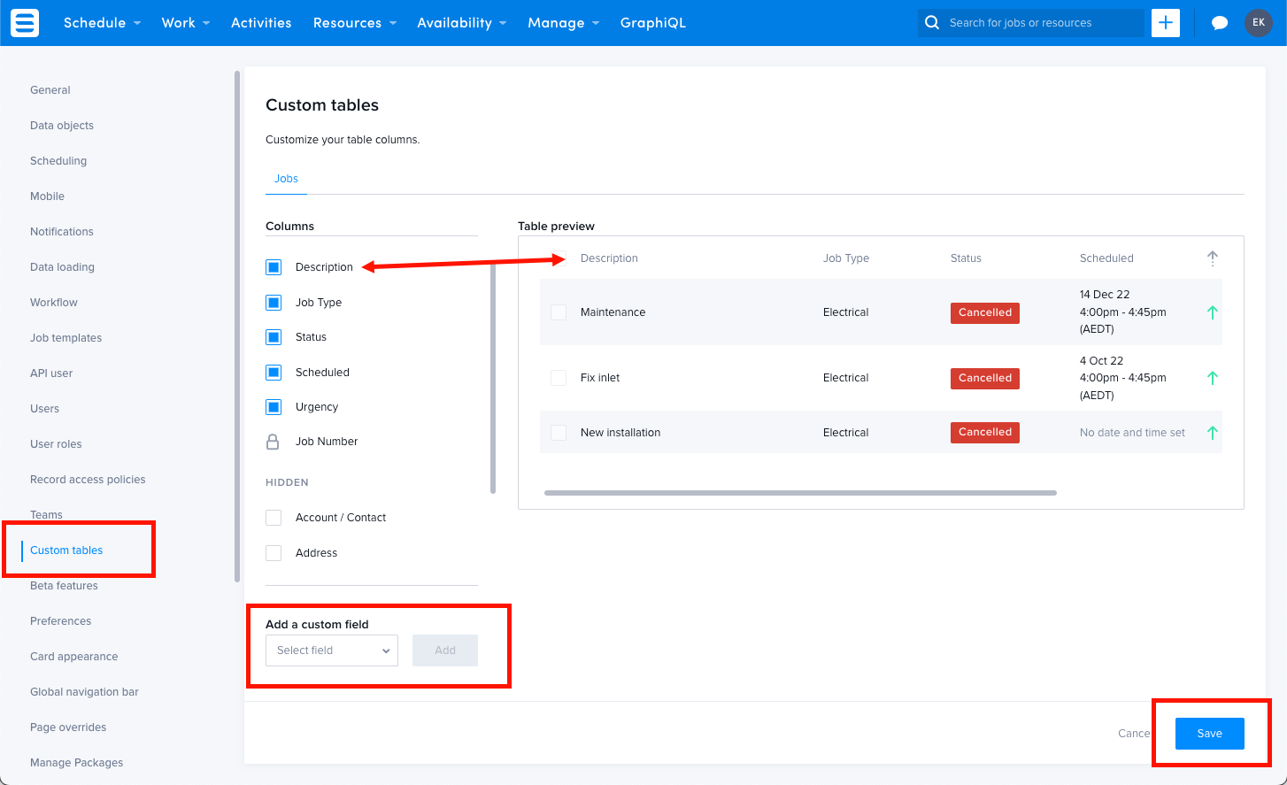Click the search magnifier icon
The width and height of the screenshot is (1287, 785).
tap(932, 23)
